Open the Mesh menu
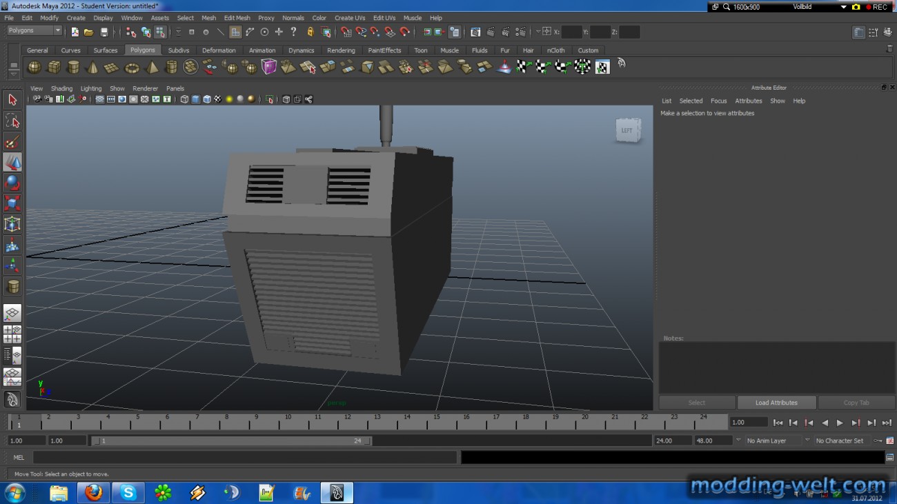This screenshot has height=504, width=897. pyautogui.click(x=208, y=18)
